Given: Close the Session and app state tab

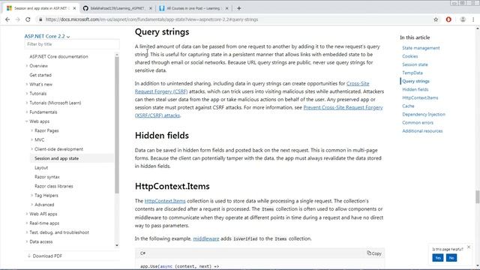Looking at the screenshot, I should point(74,8).
